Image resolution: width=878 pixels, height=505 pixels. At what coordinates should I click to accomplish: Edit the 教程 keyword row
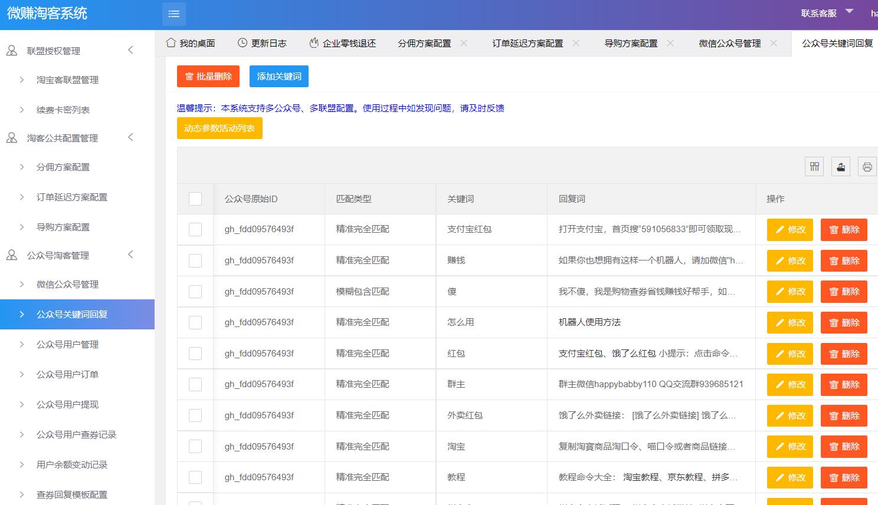tap(790, 477)
